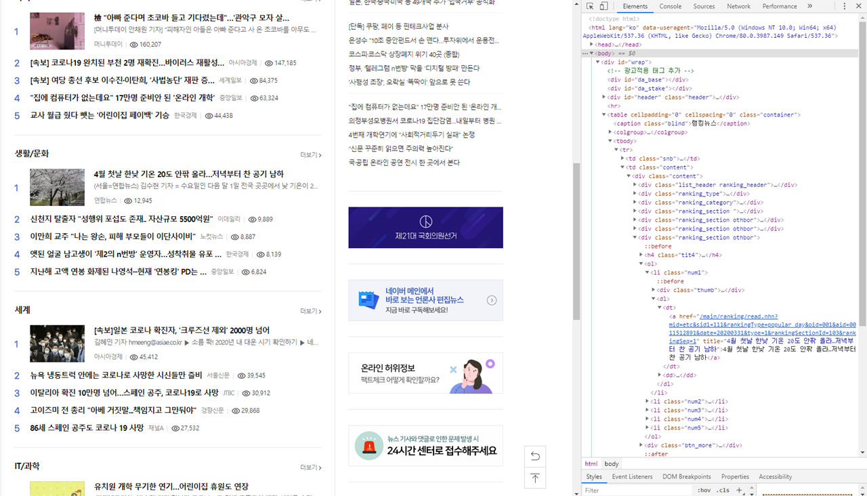Open the Performance tab
Viewport: 867px width, 496px height.
point(780,6)
